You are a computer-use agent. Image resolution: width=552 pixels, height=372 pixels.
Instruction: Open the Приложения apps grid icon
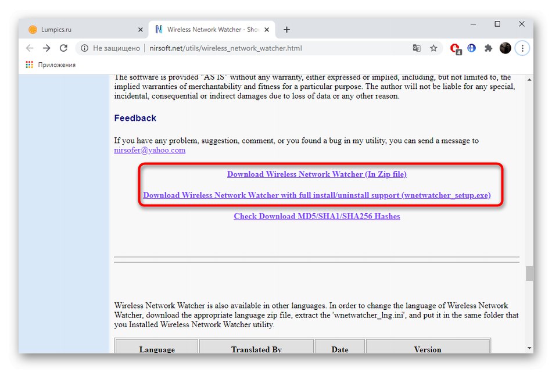pos(28,65)
